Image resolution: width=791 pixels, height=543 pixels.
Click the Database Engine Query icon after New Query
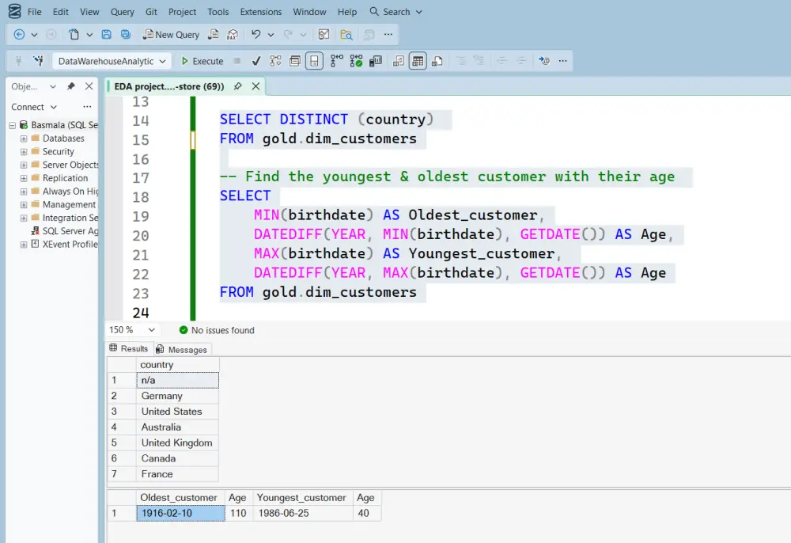214,34
